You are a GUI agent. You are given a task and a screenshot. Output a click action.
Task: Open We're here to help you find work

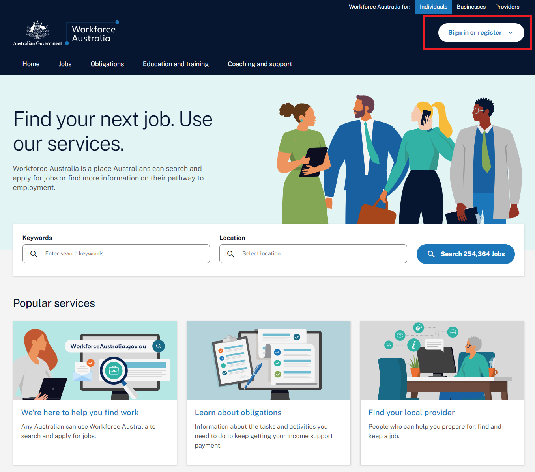[80, 413]
